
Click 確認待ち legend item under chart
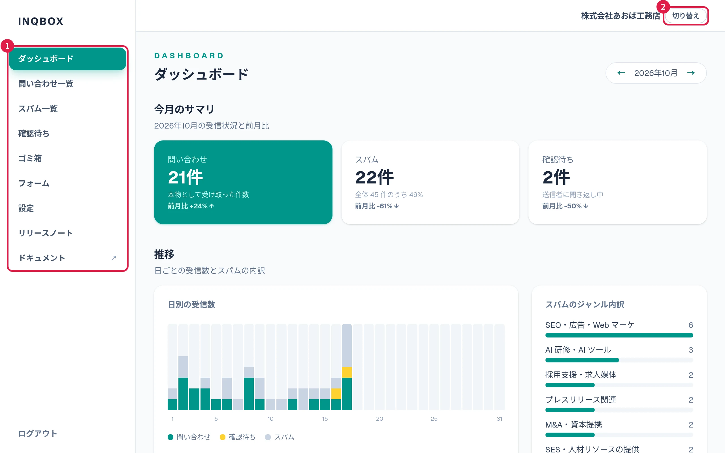click(x=238, y=437)
